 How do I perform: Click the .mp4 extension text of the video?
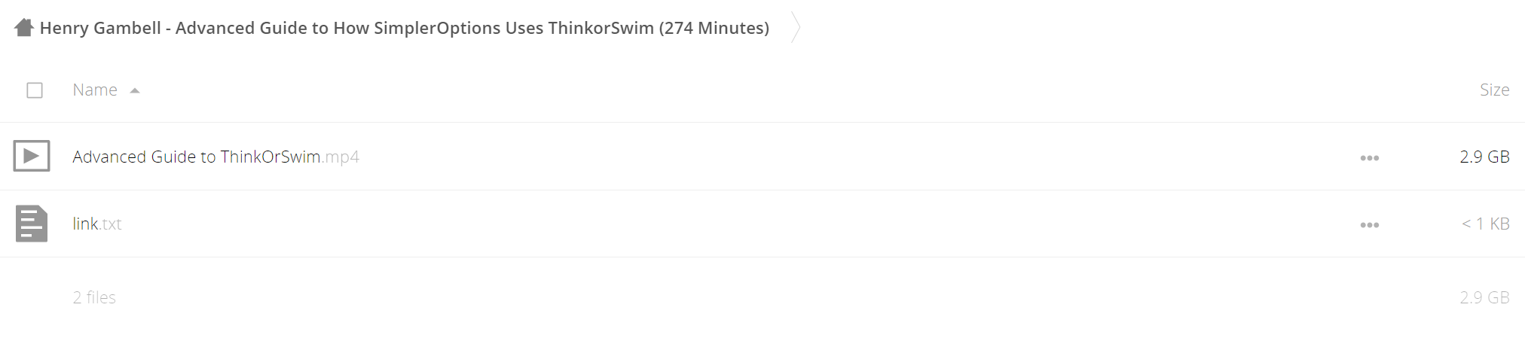coord(341,157)
